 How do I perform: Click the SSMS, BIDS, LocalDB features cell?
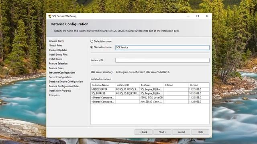click(x=152, y=98)
